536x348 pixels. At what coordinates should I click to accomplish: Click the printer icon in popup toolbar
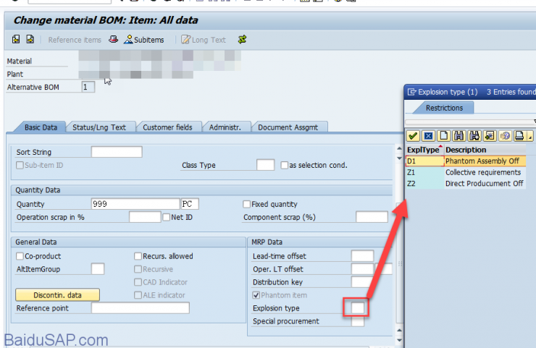(519, 136)
